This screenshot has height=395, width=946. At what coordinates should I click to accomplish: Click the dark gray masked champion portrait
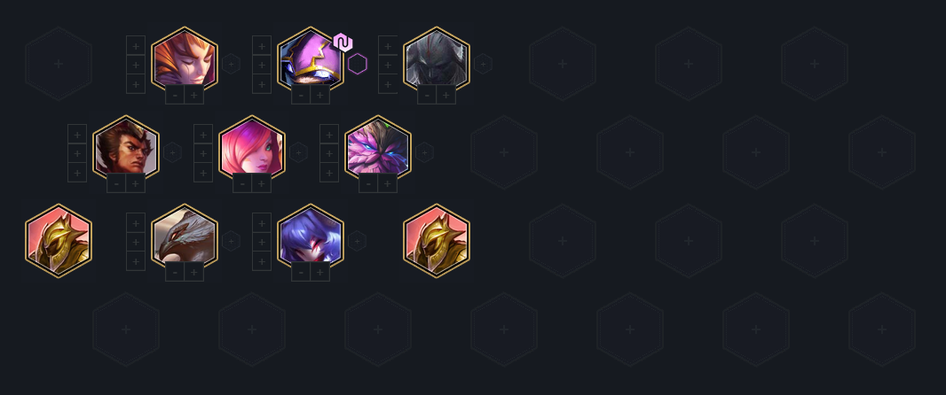[x=437, y=60]
